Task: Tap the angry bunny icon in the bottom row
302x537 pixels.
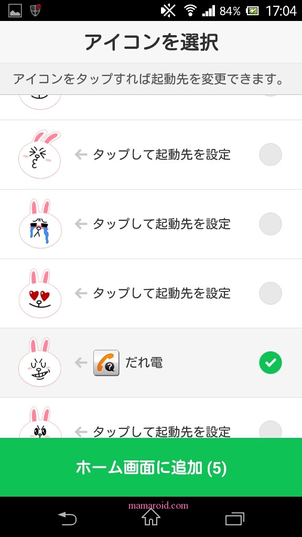Action: 40,422
